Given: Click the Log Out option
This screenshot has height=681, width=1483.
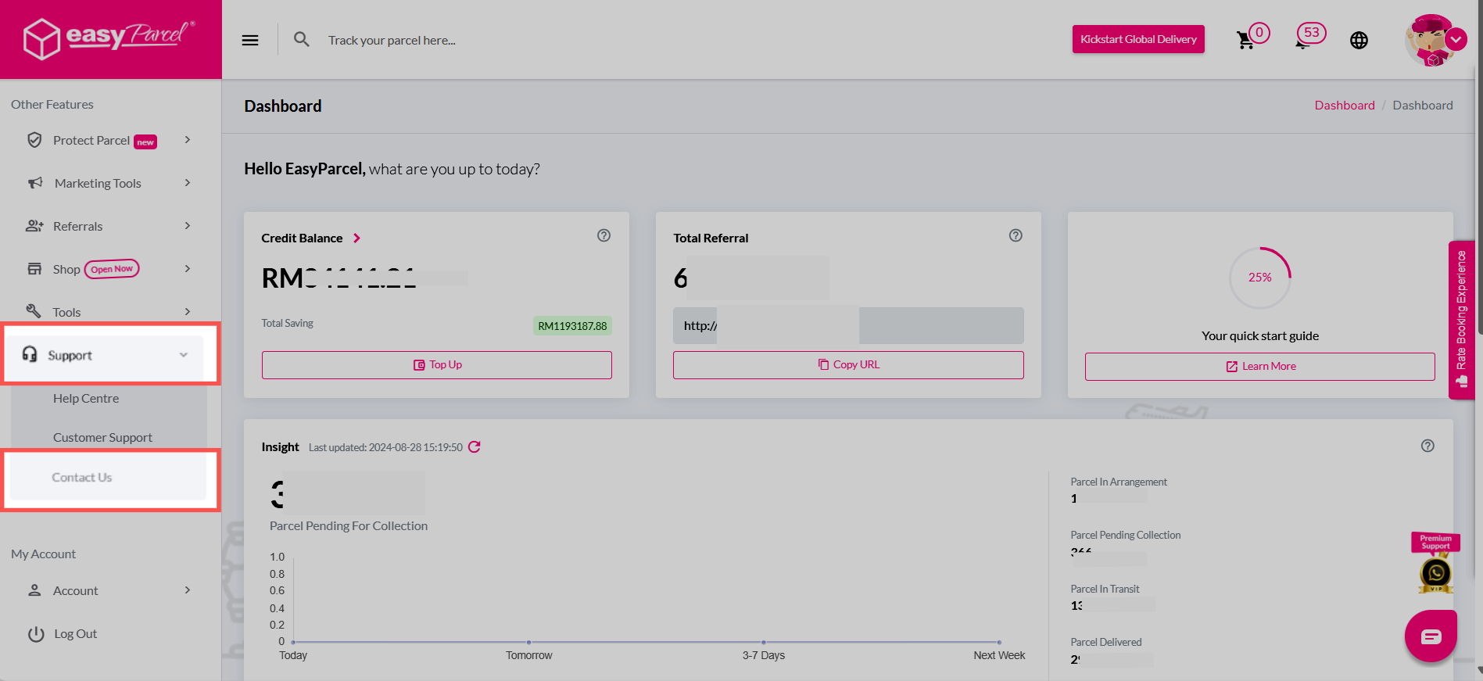Looking at the screenshot, I should pyautogui.click(x=75, y=634).
